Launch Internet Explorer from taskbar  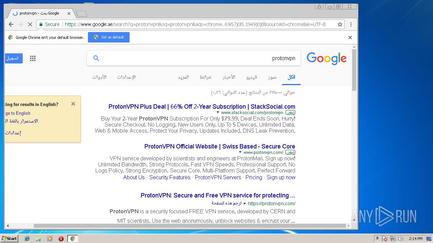27,239
